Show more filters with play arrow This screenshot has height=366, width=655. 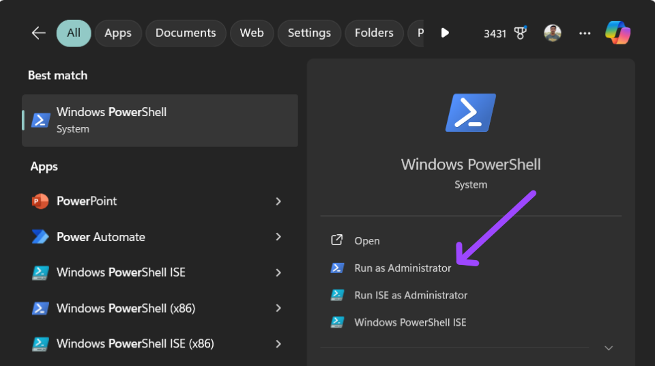pos(445,33)
